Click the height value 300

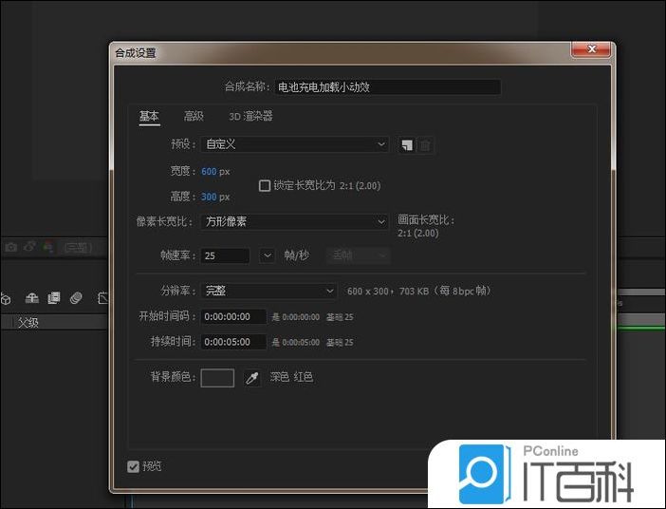(209, 198)
